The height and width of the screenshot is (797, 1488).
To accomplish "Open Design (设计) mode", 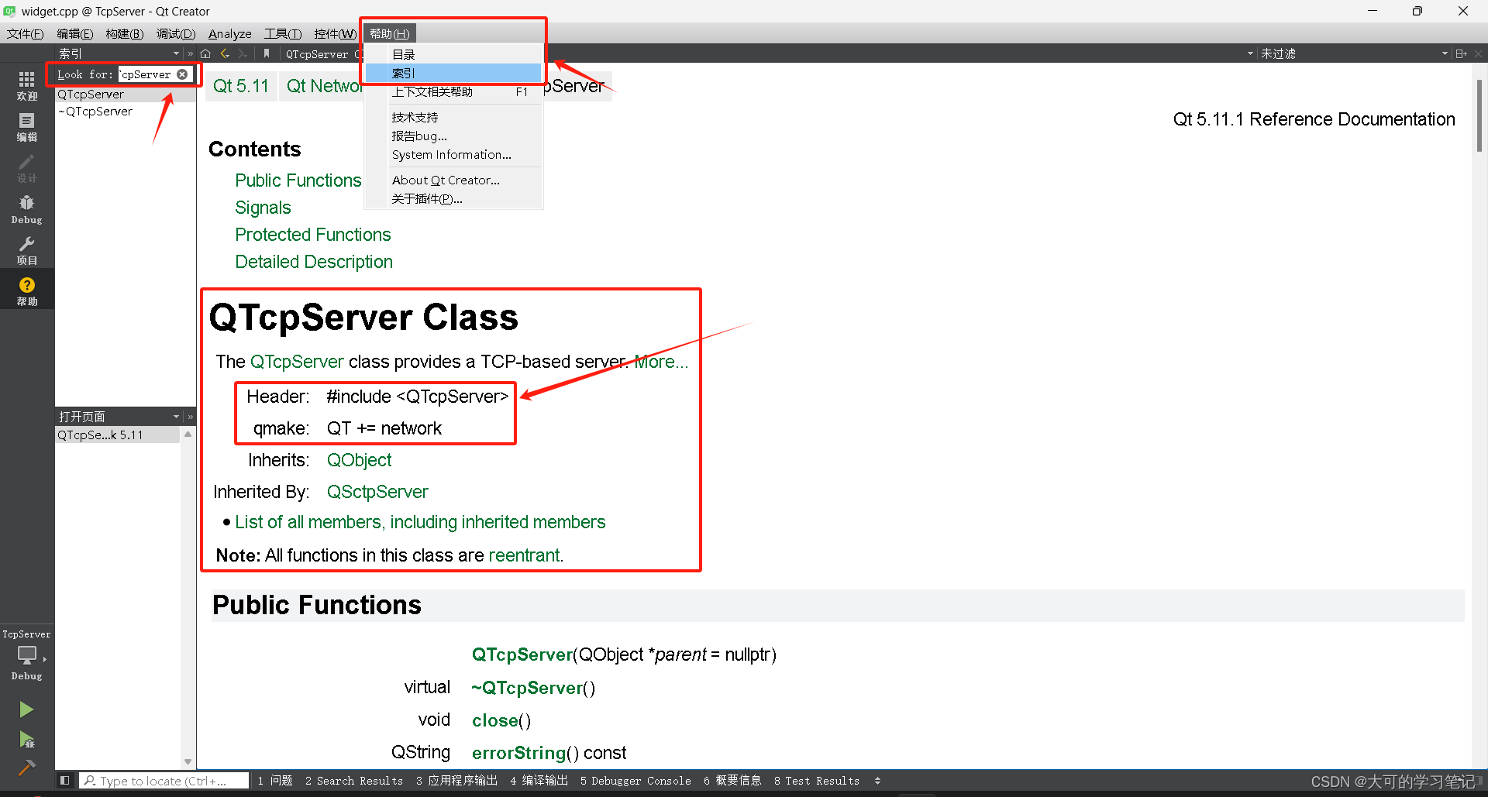I will [x=27, y=168].
